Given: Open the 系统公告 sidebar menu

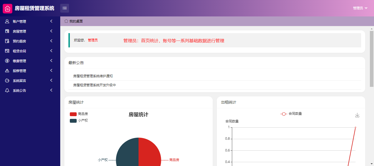Looking at the screenshot, I should tap(30, 90).
